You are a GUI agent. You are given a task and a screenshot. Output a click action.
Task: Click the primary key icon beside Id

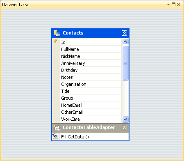(x=55, y=41)
